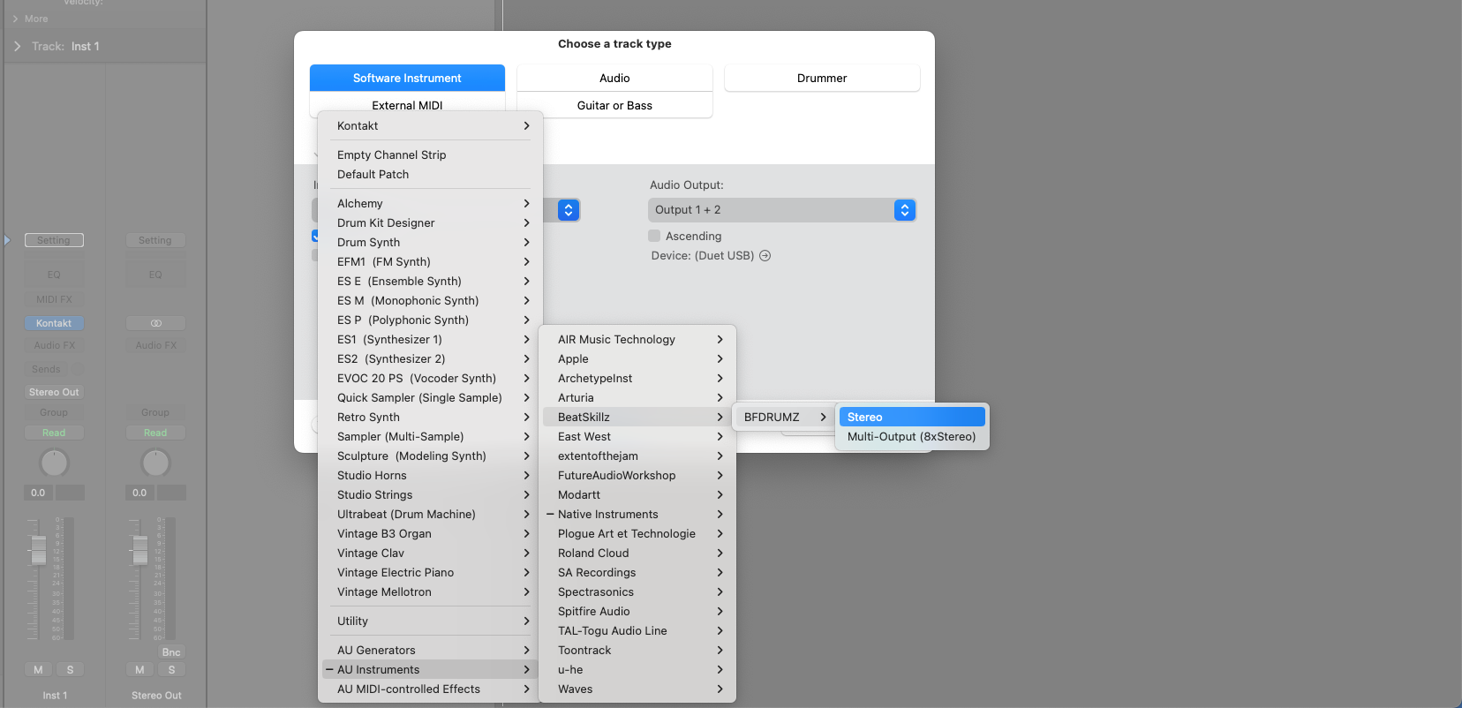The image size is (1462, 708).
Task: Select Stereo output for BFDRUMZ
Action: [x=912, y=417]
